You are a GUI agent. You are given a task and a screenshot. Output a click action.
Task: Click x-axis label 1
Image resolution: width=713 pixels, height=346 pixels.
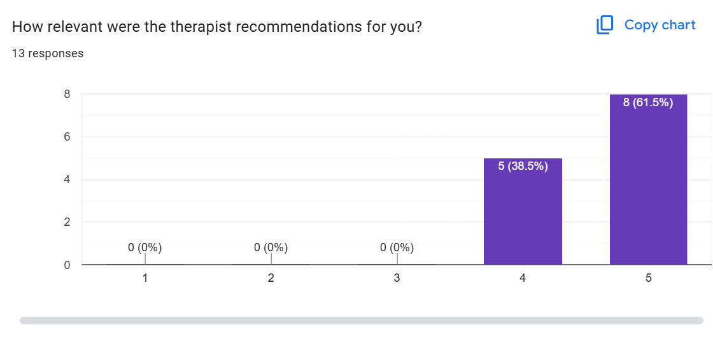pos(145,278)
